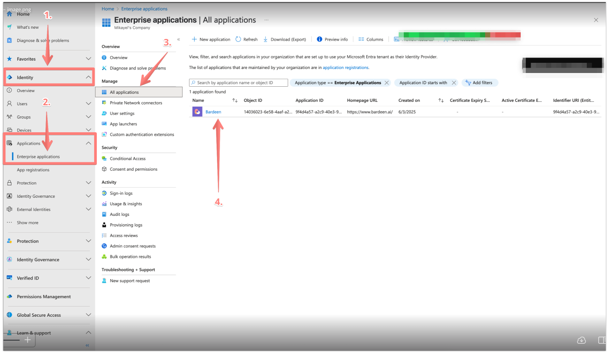608x353 pixels.
Task: Click the Usage & insights chart icon
Action: click(104, 204)
